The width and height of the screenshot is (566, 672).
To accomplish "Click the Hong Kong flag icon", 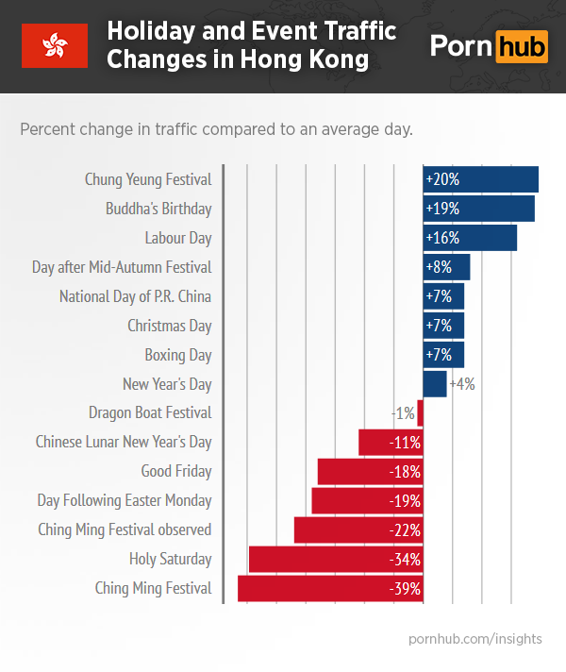I will coord(55,45).
